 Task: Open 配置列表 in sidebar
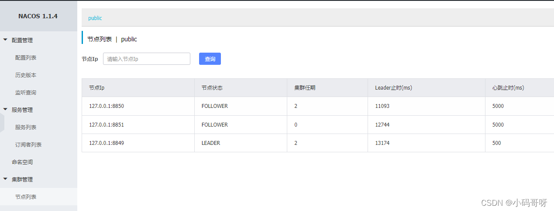tap(26, 57)
